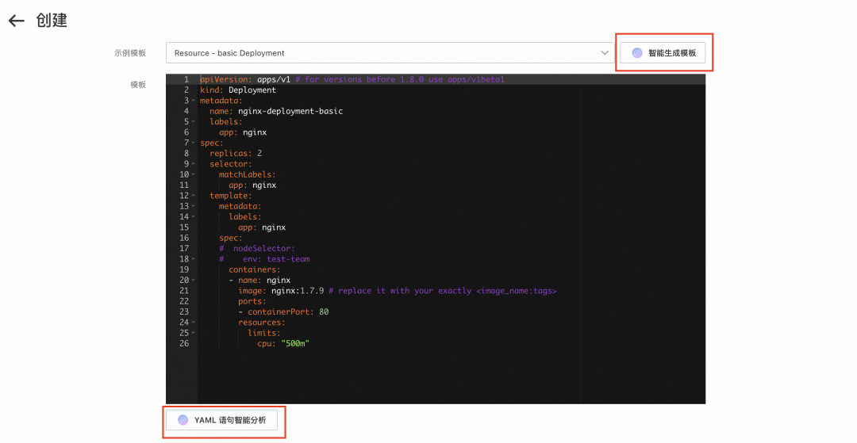Click the 智能生成模板 button

click(663, 53)
